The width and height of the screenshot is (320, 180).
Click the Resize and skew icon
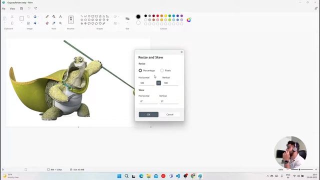(28, 23)
